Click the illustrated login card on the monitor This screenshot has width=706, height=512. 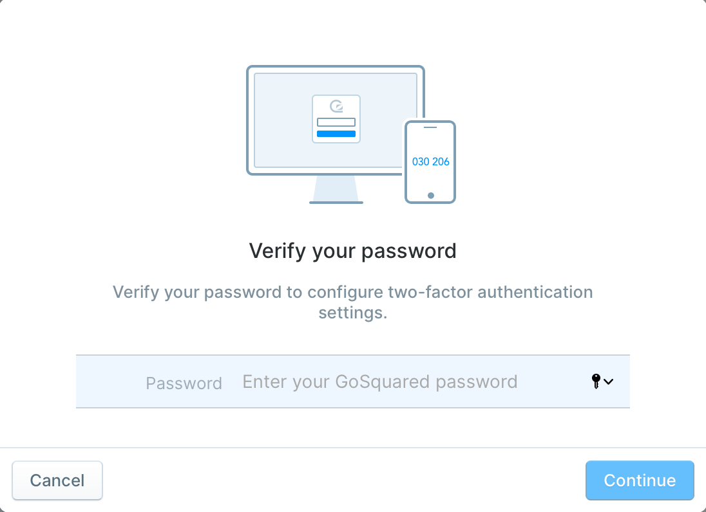click(336, 118)
